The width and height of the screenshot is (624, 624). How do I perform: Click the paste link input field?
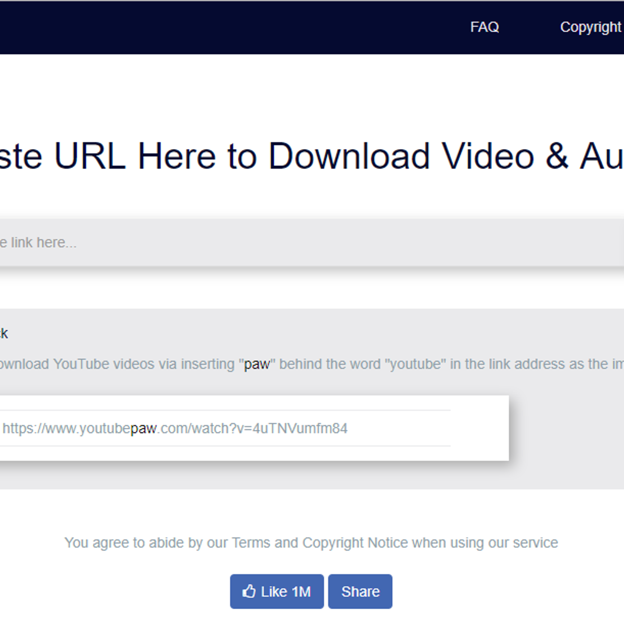point(312,242)
